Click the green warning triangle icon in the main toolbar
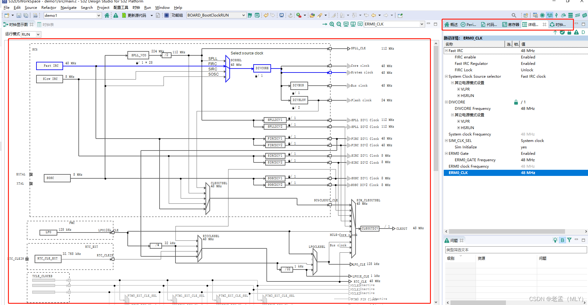 116,15
